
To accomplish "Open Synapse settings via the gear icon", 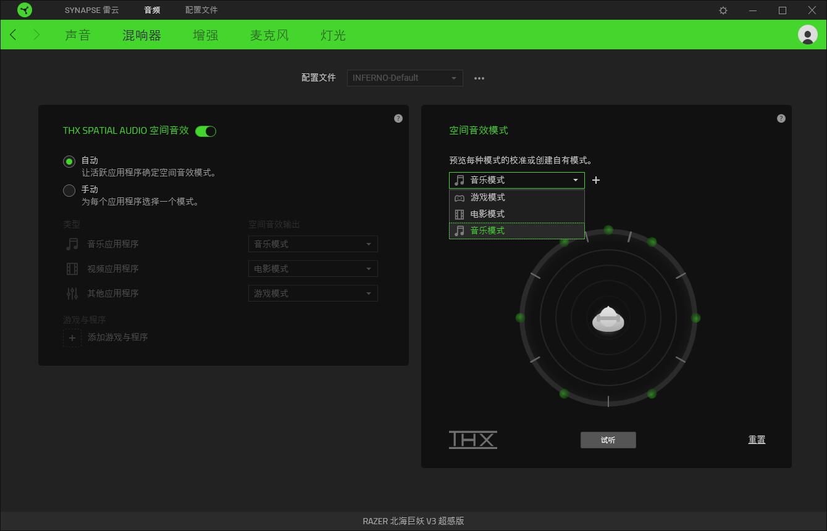I will pos(722,10).
